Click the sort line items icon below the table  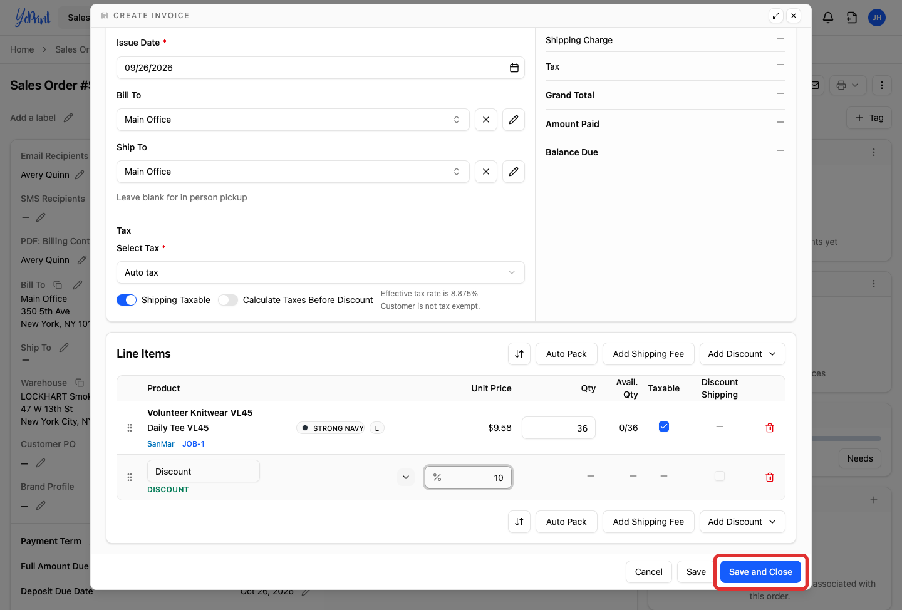tap(519, 522)
